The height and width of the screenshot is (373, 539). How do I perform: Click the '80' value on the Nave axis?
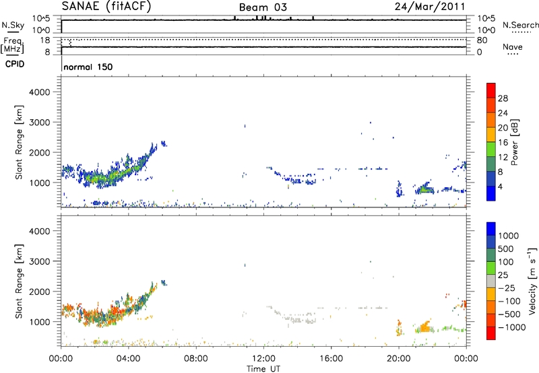(x=482, y=40)
